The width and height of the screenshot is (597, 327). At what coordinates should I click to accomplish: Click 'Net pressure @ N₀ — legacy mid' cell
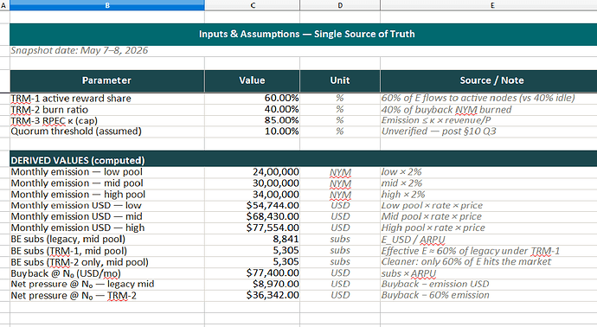point(107,284)
